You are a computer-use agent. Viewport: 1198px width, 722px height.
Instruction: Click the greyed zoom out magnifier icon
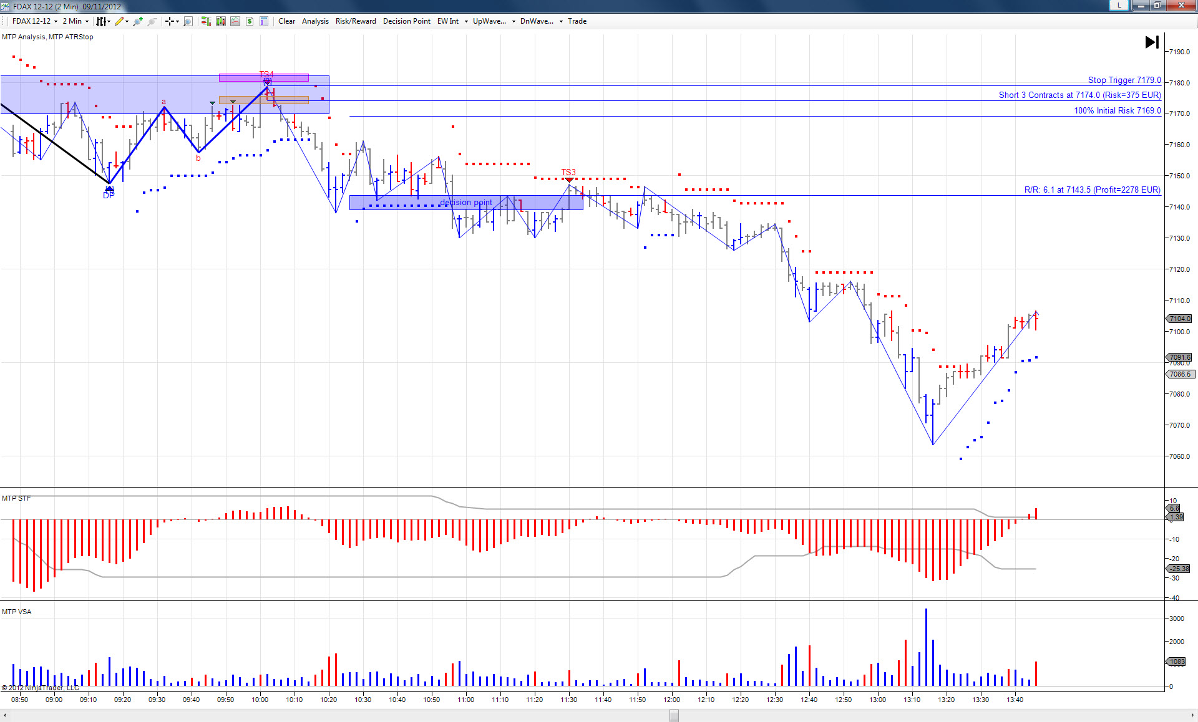152,21
